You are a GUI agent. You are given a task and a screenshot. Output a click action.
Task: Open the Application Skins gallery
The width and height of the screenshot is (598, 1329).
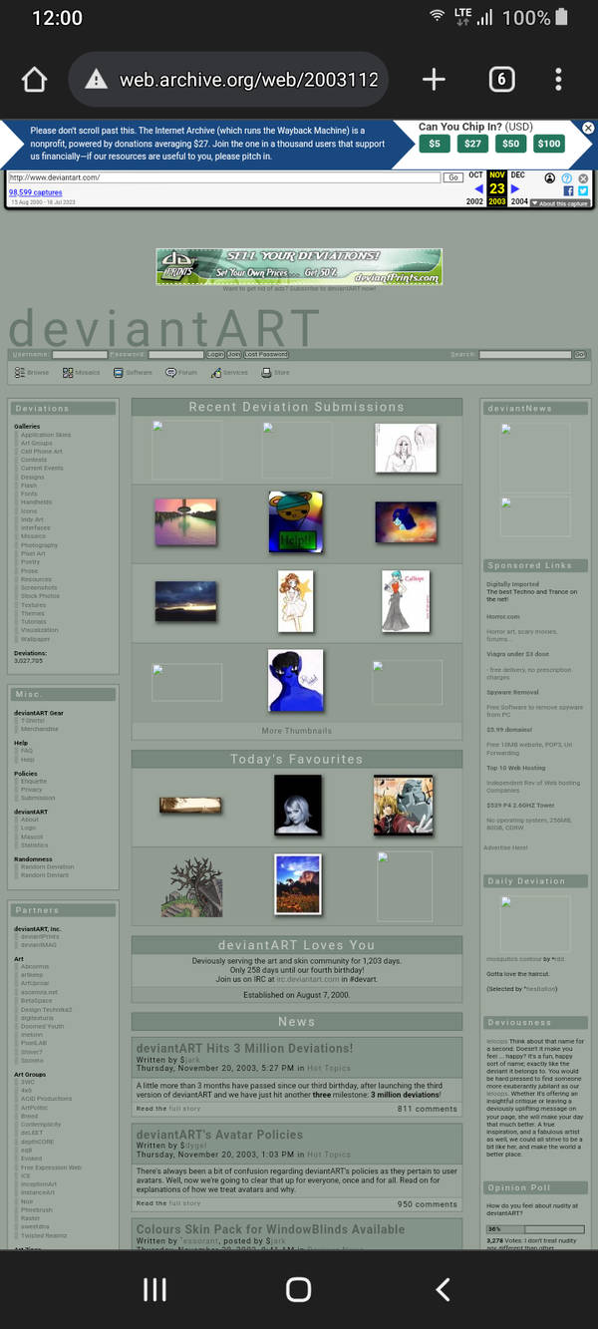[x=46, y=435]
